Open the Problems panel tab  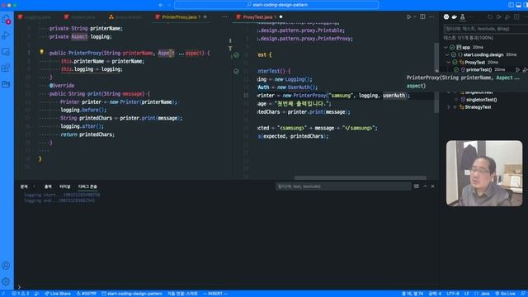point(24,186)
